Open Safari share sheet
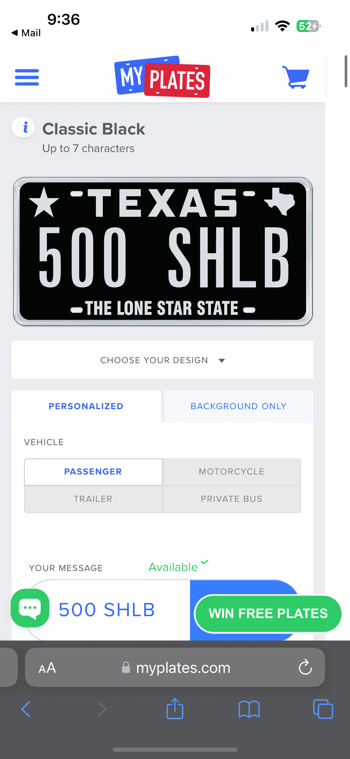The image size is (350, 759). click(175, 709)
